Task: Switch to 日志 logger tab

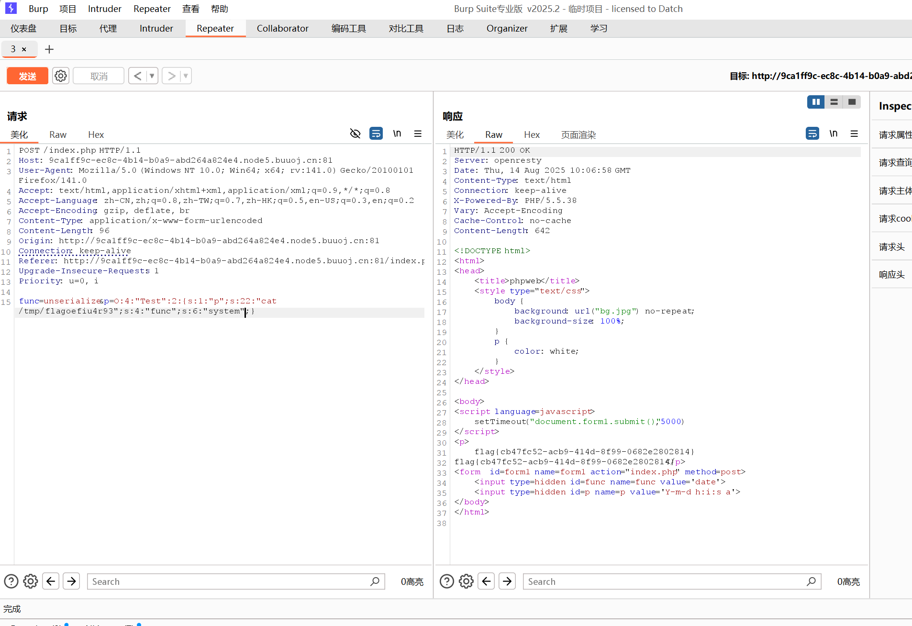Action: (x=455, y=28)
